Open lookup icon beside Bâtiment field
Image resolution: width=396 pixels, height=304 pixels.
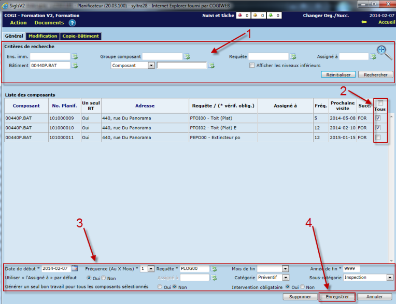pyautogui.click(x=75, y=66)
